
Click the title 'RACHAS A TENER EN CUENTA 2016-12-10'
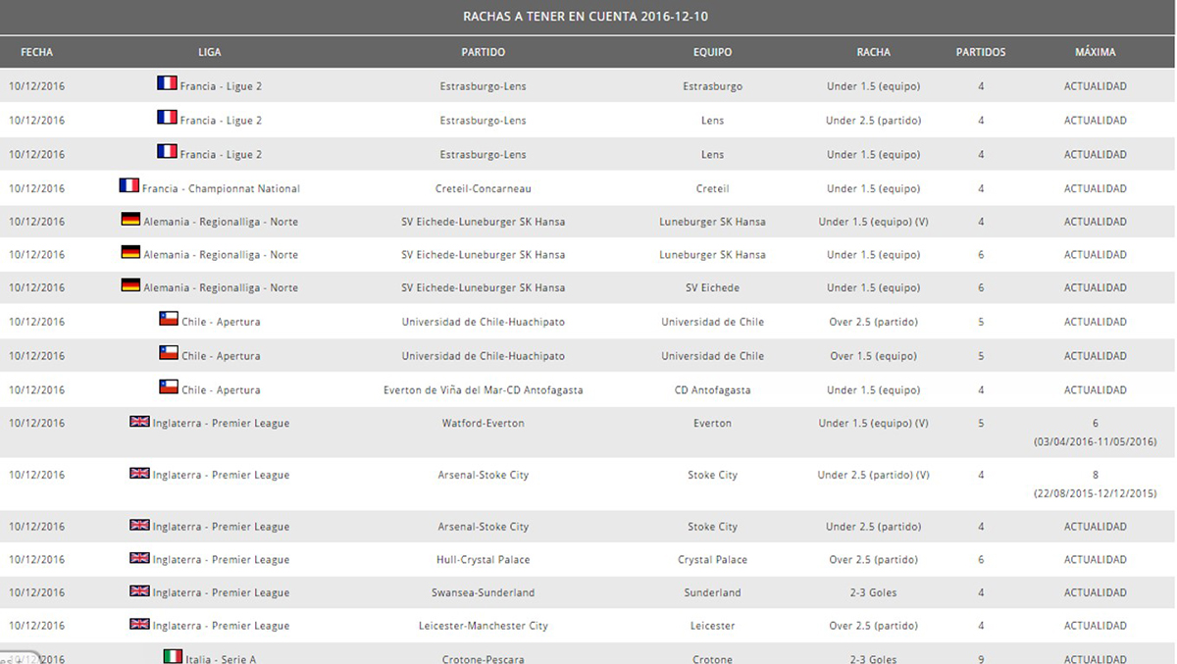point(587,17)
